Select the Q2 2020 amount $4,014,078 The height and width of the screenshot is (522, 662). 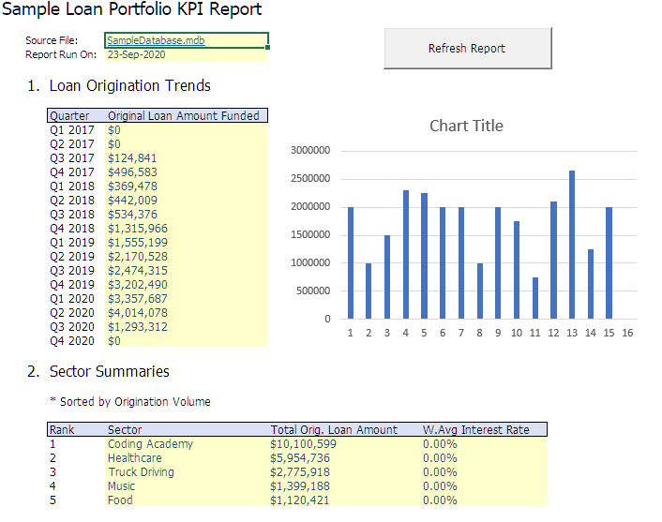138,313
